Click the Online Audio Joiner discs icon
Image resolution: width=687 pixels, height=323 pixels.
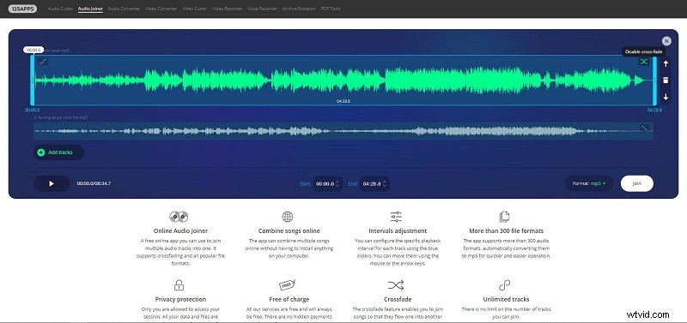coord(179,217)
